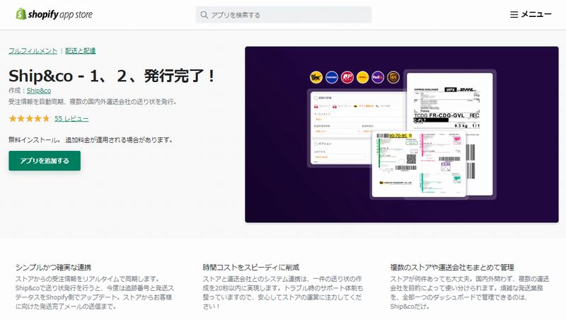Click the UPS brown carrier icon
This screenshot has height=320, width=566.
click(x=393, y=77)
